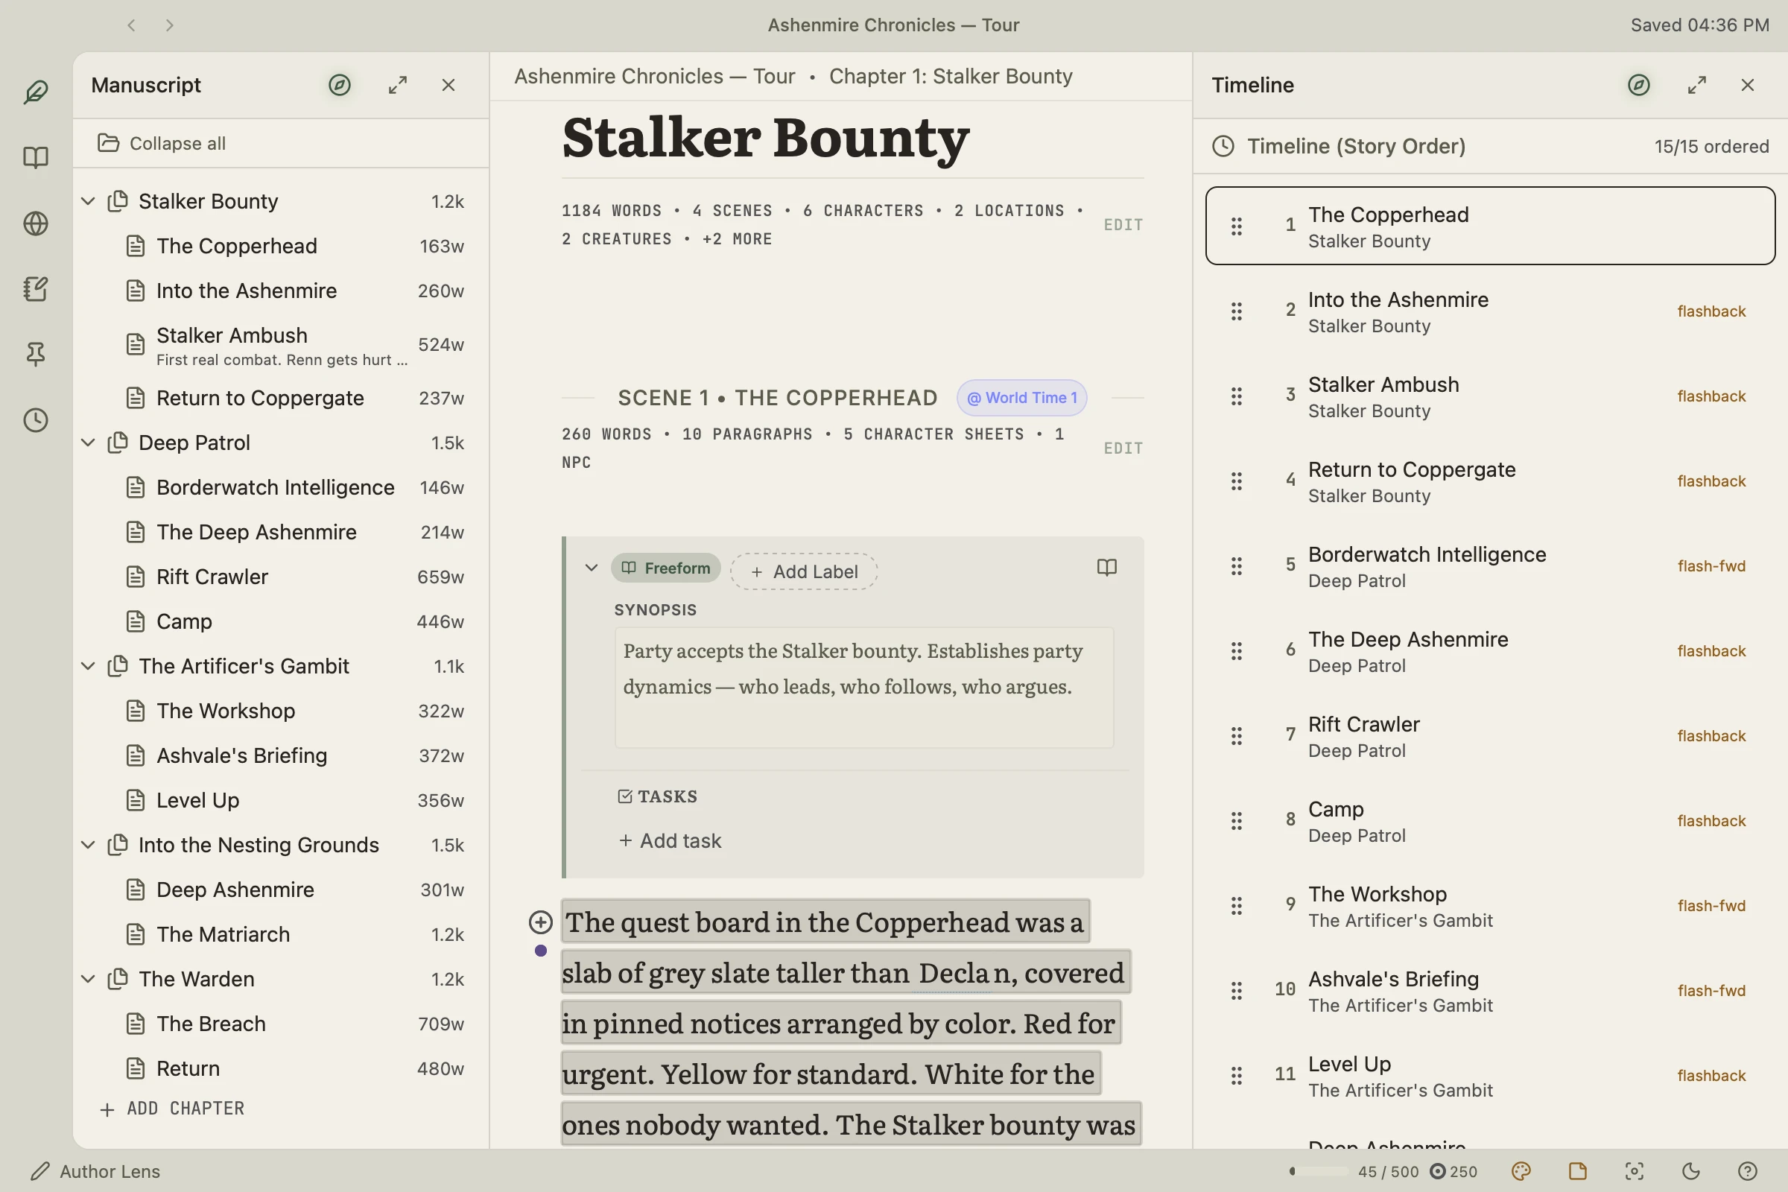This screenshot has width=1788, height=1192.
Task: Open the color palette icon in status bar
Action: [1521, 1171]
